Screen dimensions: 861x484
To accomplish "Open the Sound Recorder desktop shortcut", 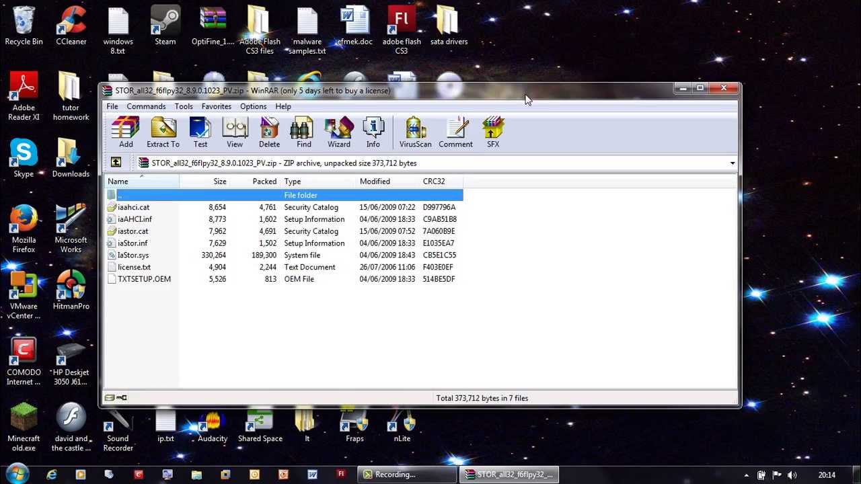I will coord(118,432).
